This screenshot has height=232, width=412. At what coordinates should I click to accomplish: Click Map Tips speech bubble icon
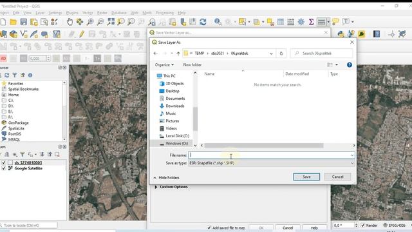[x=335, y=22]
